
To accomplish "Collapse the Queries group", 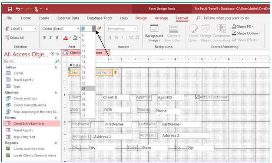I will (56, 92).
